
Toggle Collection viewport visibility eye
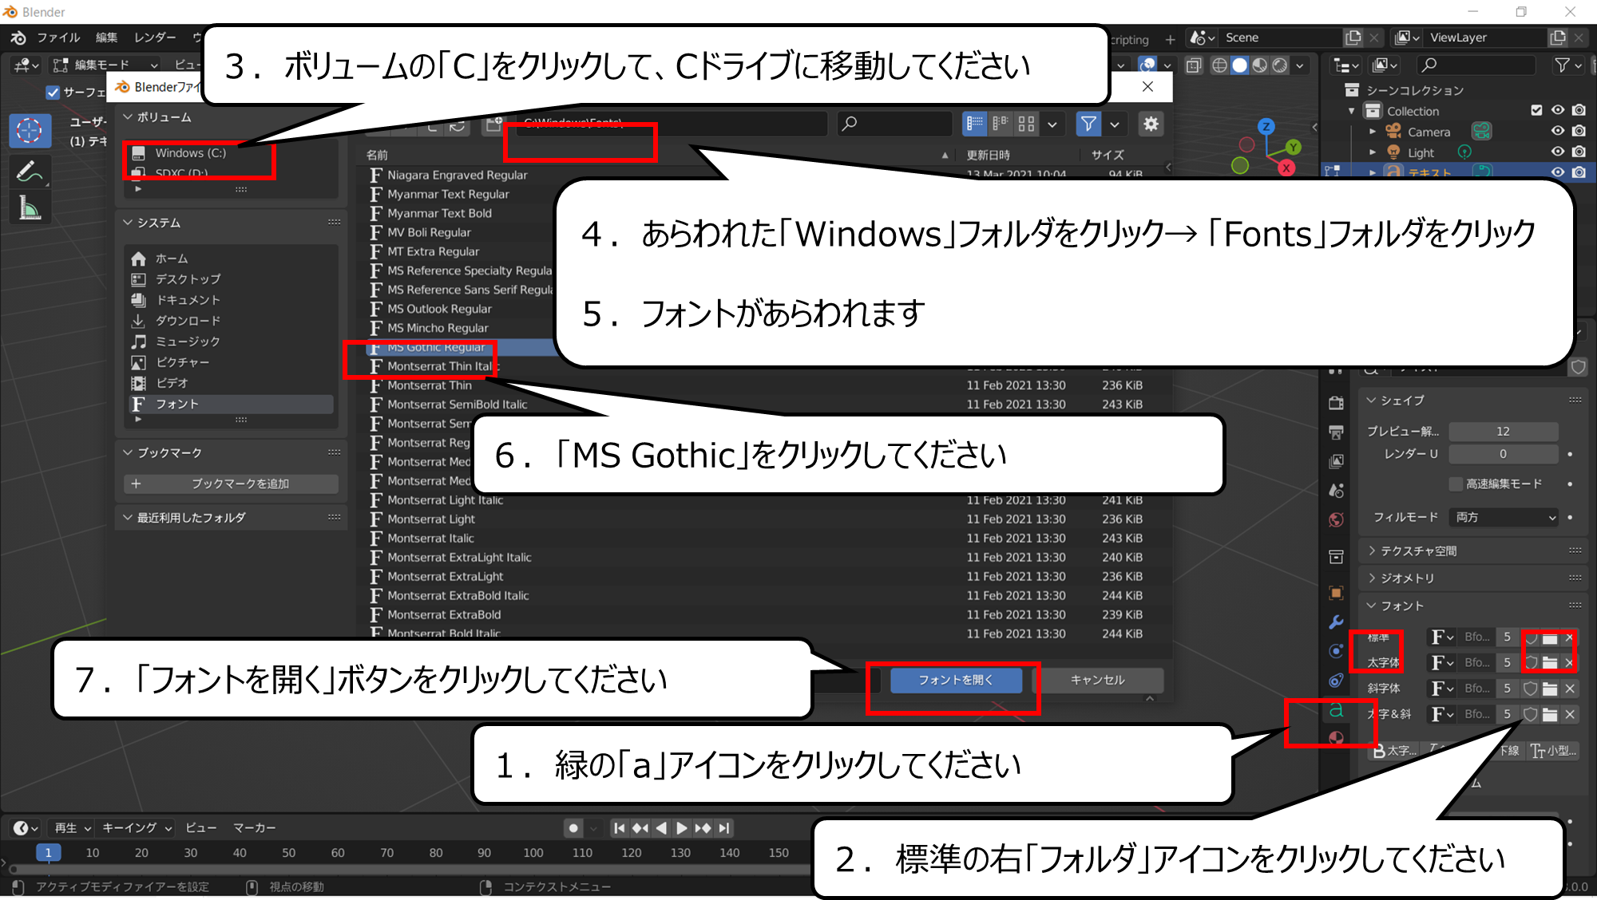tap(1558, 110)
